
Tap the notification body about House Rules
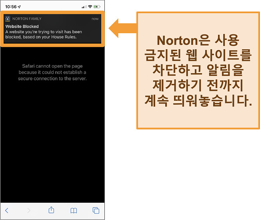point(44,34)
